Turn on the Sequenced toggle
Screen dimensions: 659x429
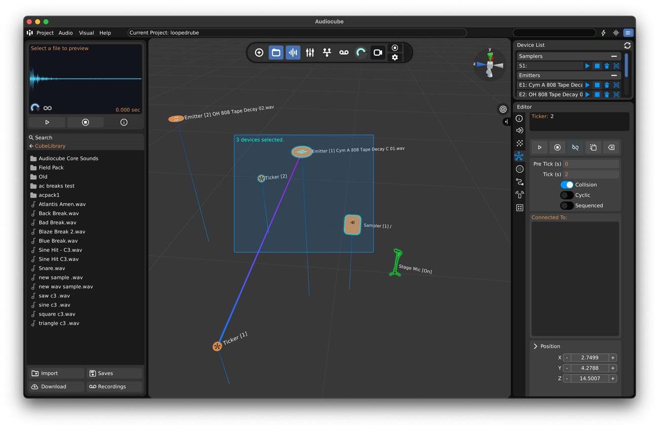click(567, 206)
